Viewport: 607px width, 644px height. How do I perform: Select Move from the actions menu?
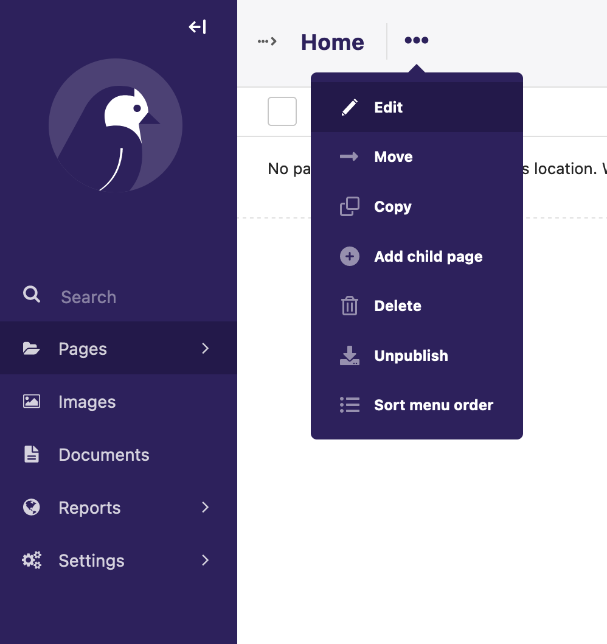point(393,156)
